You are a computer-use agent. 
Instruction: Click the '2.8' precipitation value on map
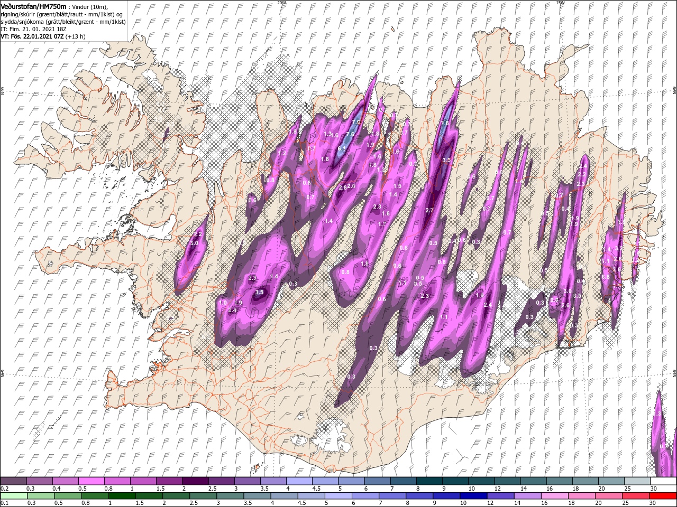tap(343, 187)
